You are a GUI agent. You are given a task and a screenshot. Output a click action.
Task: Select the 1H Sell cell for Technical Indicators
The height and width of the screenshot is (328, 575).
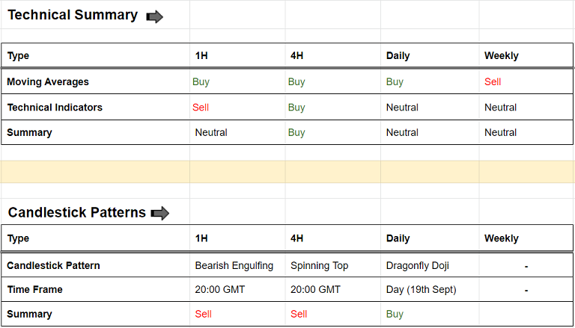tap(201, 108)
